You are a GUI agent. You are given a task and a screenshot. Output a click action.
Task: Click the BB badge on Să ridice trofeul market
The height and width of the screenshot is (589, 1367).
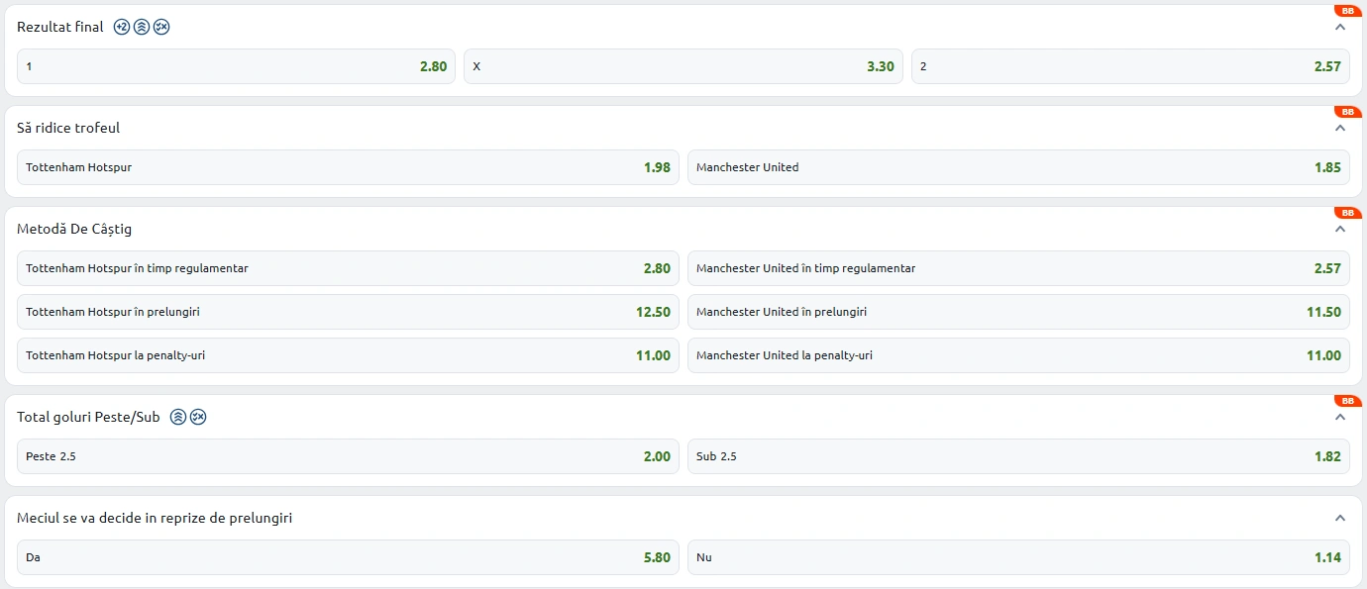1347,112
